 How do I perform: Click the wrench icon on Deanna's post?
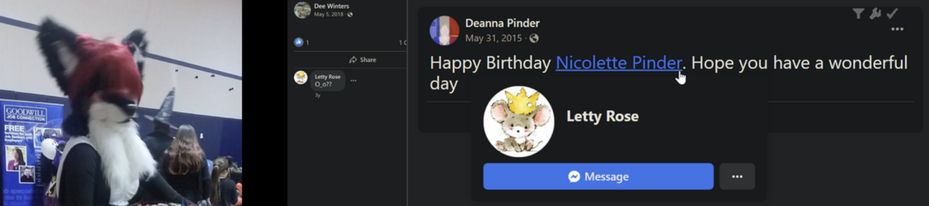(875, 13)
